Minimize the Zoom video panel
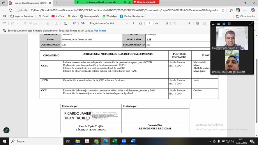Image resolution: width=258 pixels, height=145 pixels. tap(213, 24)
